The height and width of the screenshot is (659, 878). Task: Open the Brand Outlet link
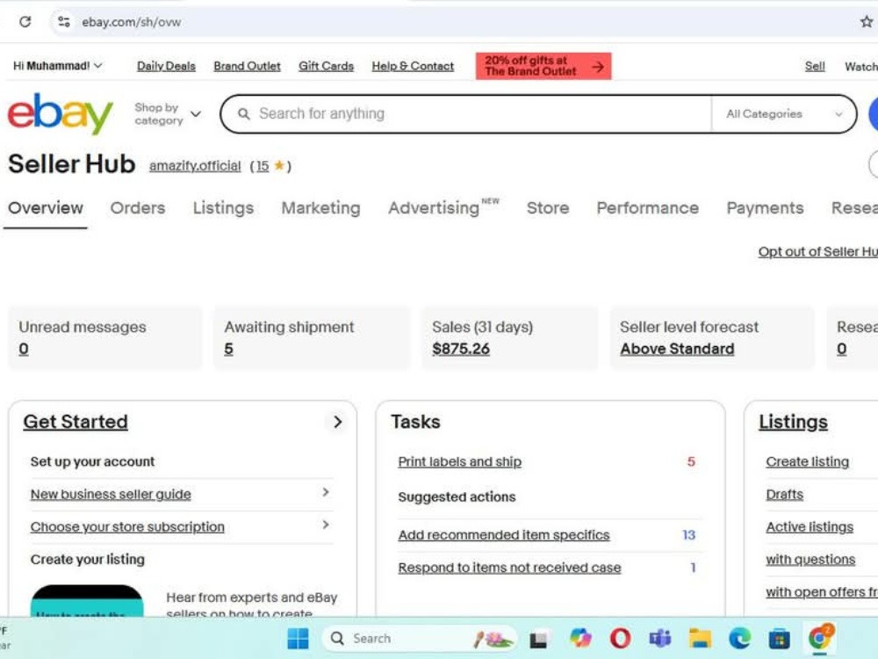(247, 66)
